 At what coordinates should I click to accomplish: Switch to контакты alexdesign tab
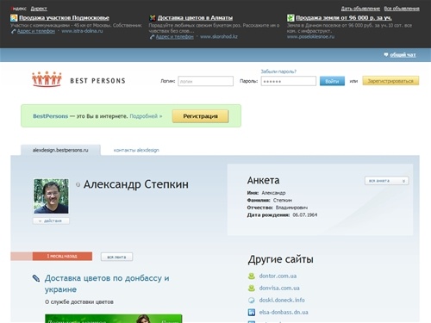point(136,150)
